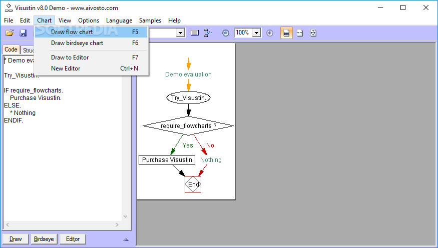The image size is (438, 248).
Task: Click the Draw button
Action: tap(16, 239)
